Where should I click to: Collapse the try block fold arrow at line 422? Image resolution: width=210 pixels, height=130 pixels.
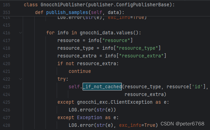(x=20, y=79)
